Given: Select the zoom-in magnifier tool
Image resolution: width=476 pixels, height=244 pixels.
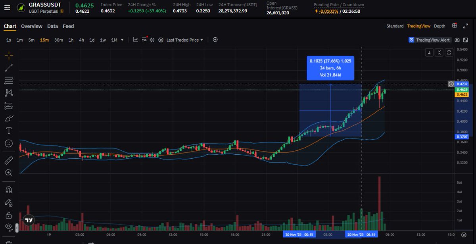Looking at the screenshot, I should click(8, 173).
